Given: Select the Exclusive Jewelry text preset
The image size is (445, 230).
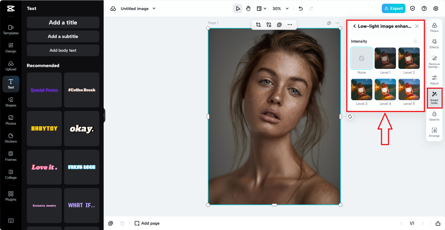Looking at the screenshot, I should pos(44,206).
